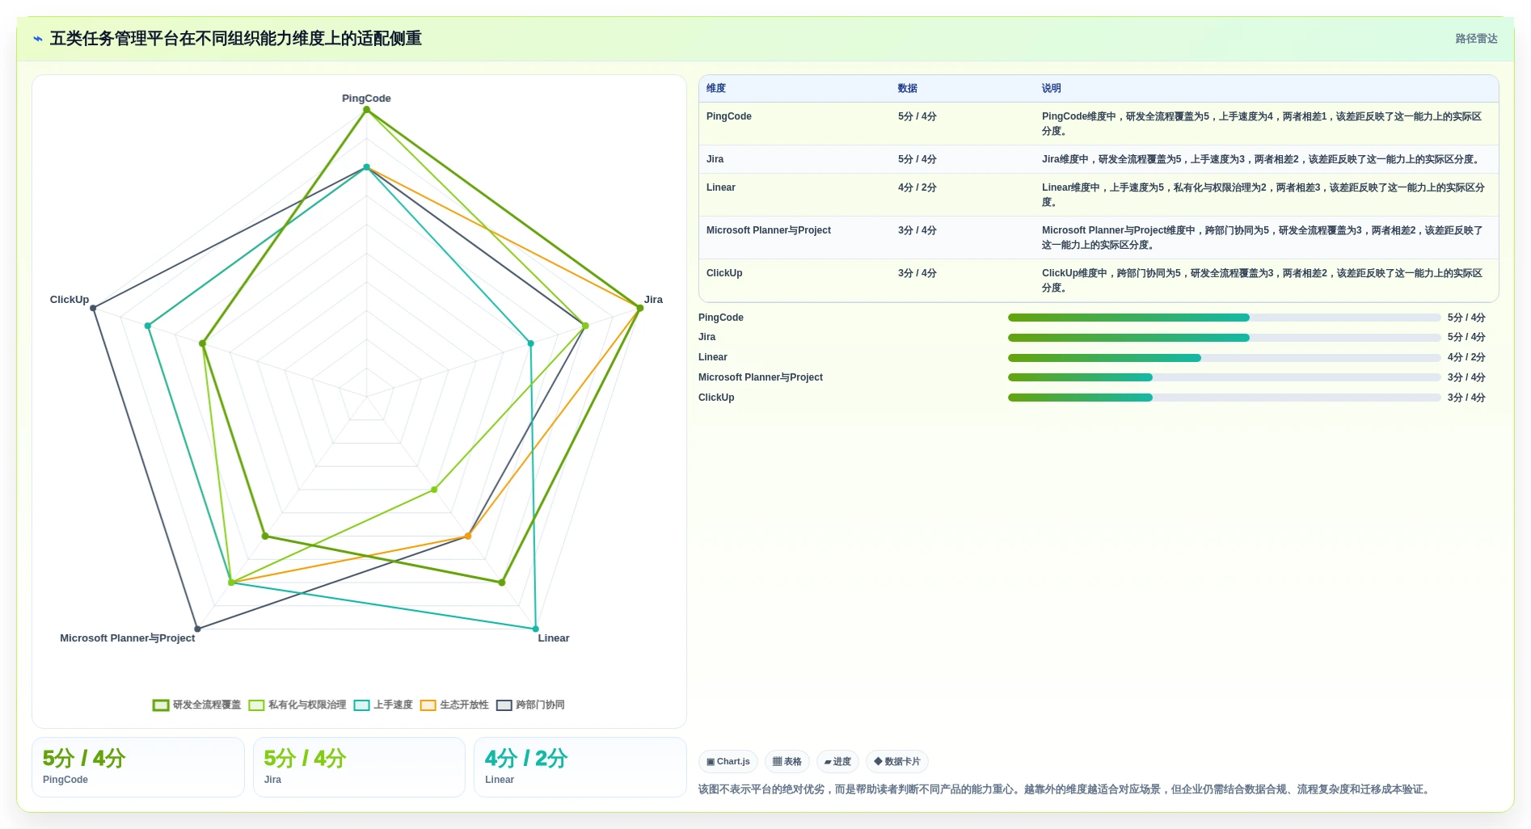
Task: Click the chart title 五类任务管理平台…适配侧重
Action: [236, 39]
